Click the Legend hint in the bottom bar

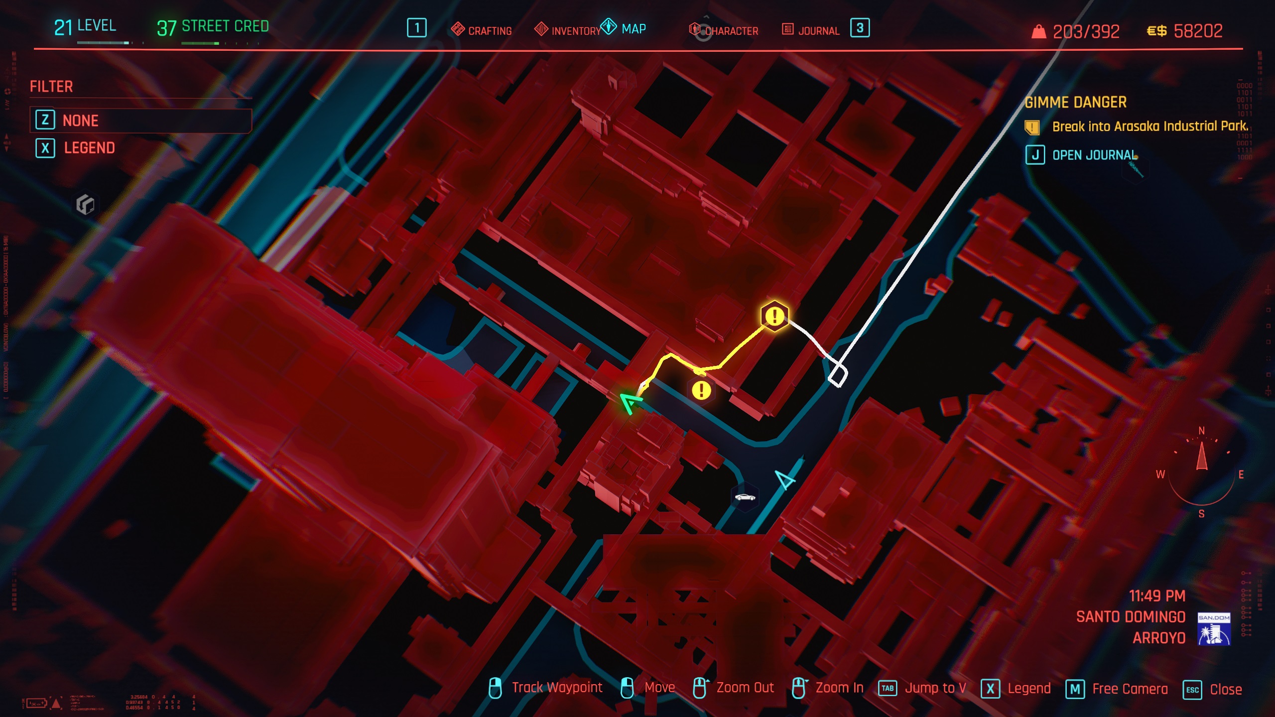pos(1029,689)
